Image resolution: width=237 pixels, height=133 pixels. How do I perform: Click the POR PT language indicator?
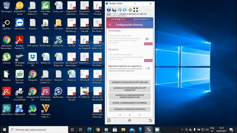click(212, 130)
